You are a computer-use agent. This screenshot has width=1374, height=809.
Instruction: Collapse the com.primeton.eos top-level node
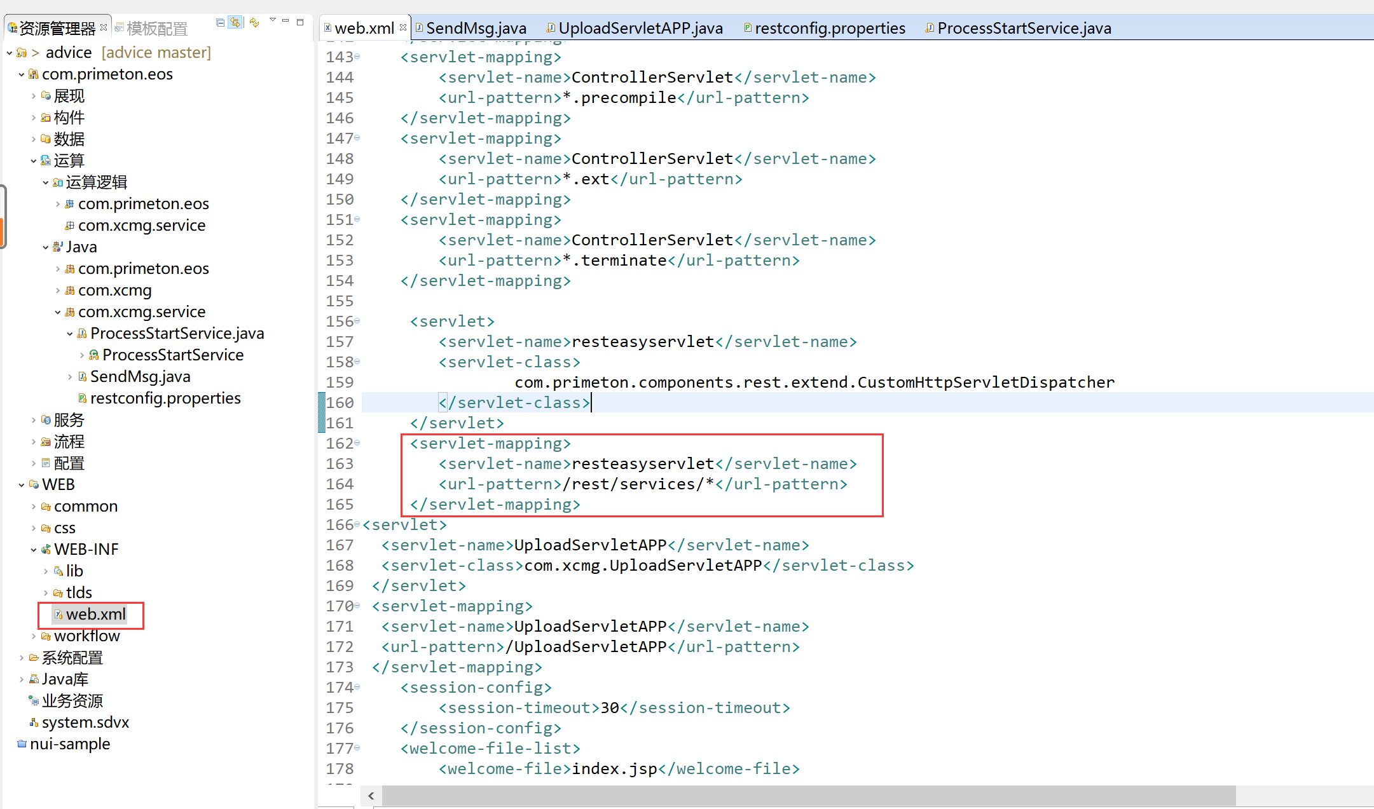click(22, 74)
